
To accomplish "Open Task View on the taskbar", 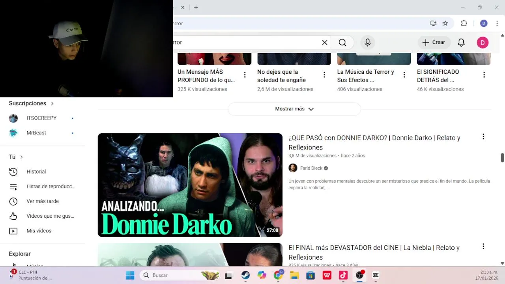I will (x=228, y=275).
